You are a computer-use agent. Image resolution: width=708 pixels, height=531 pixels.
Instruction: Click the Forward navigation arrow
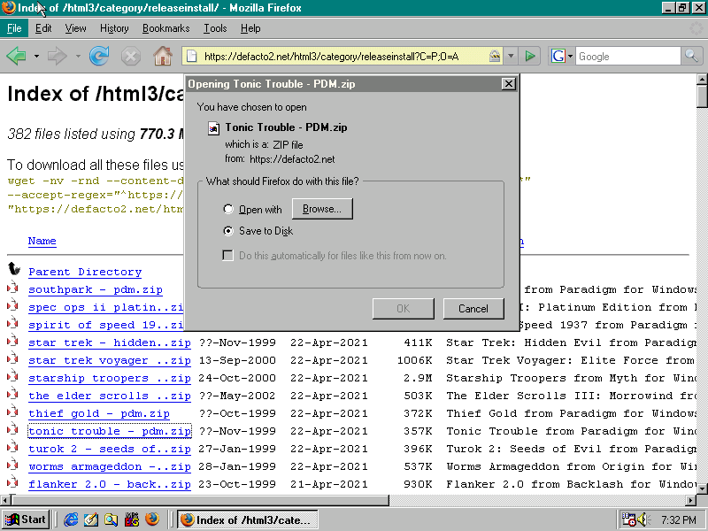click(57, 57)
